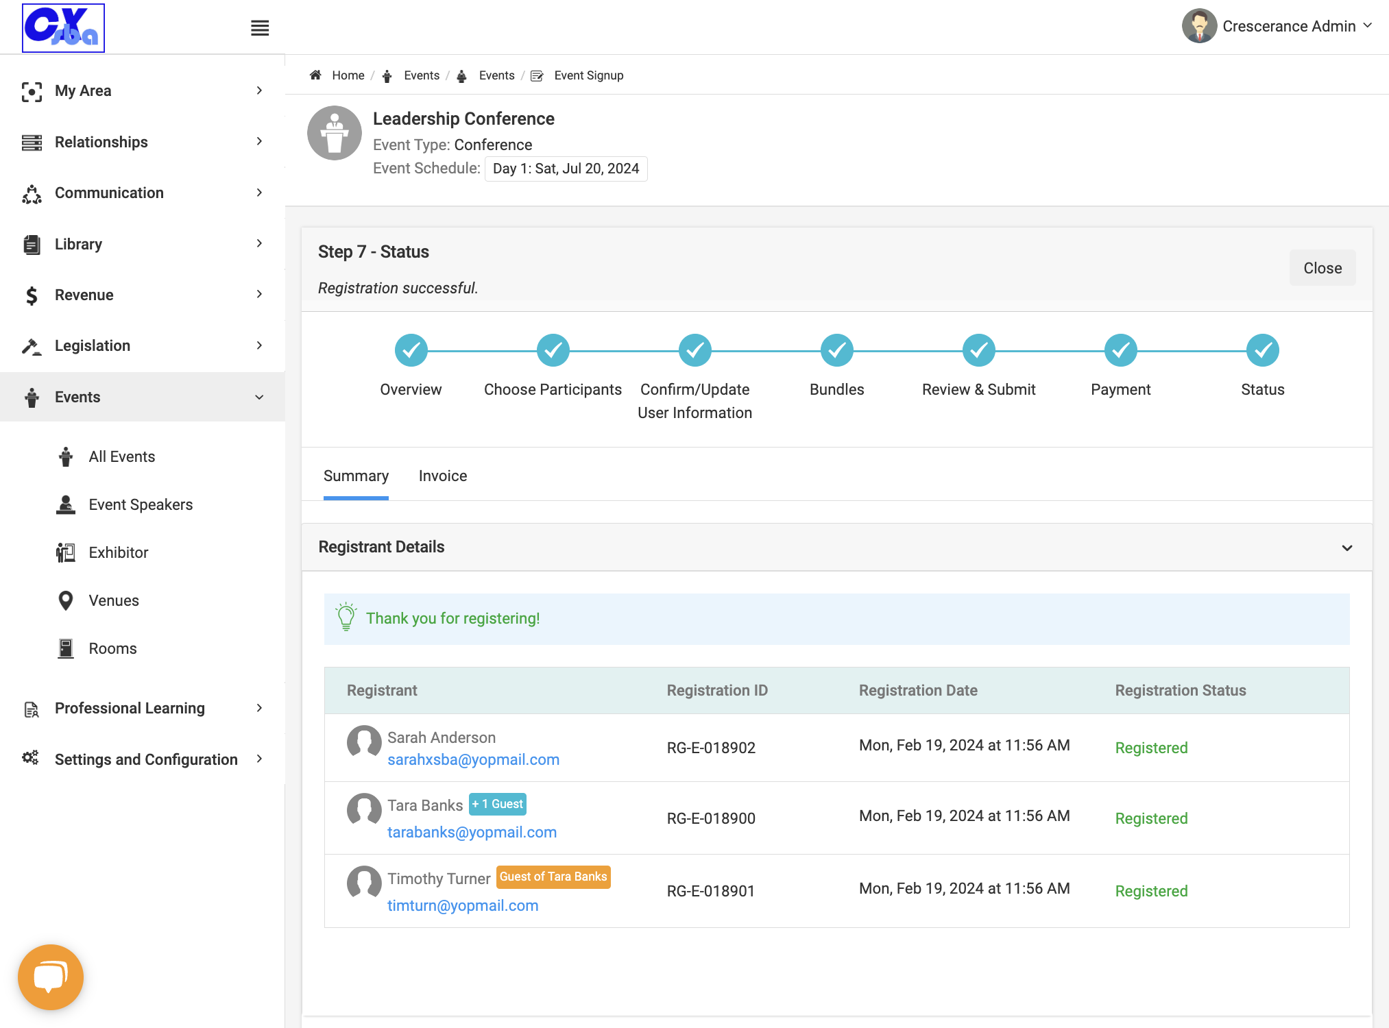Click the Event Speakers icon
This screenshot has width=1389, height=1028.
66,505
